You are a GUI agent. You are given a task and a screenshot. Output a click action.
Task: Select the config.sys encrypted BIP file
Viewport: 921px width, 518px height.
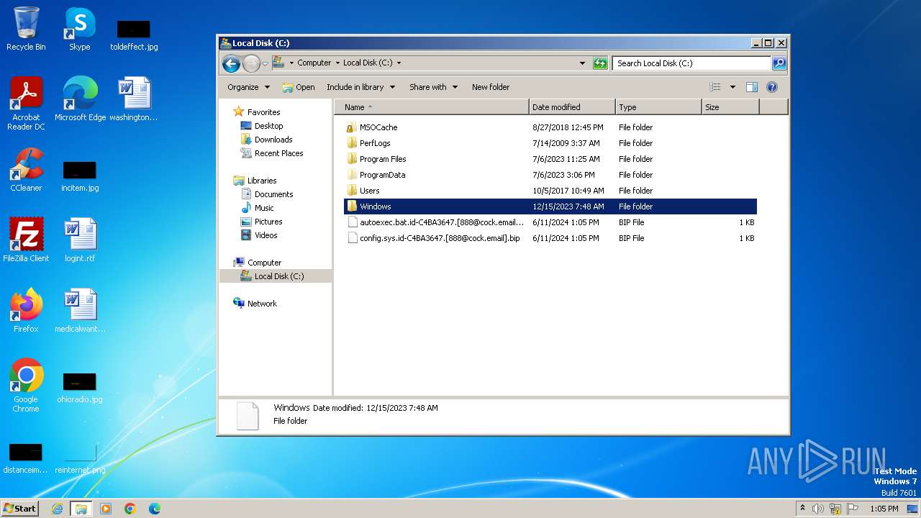pos(550,238)
